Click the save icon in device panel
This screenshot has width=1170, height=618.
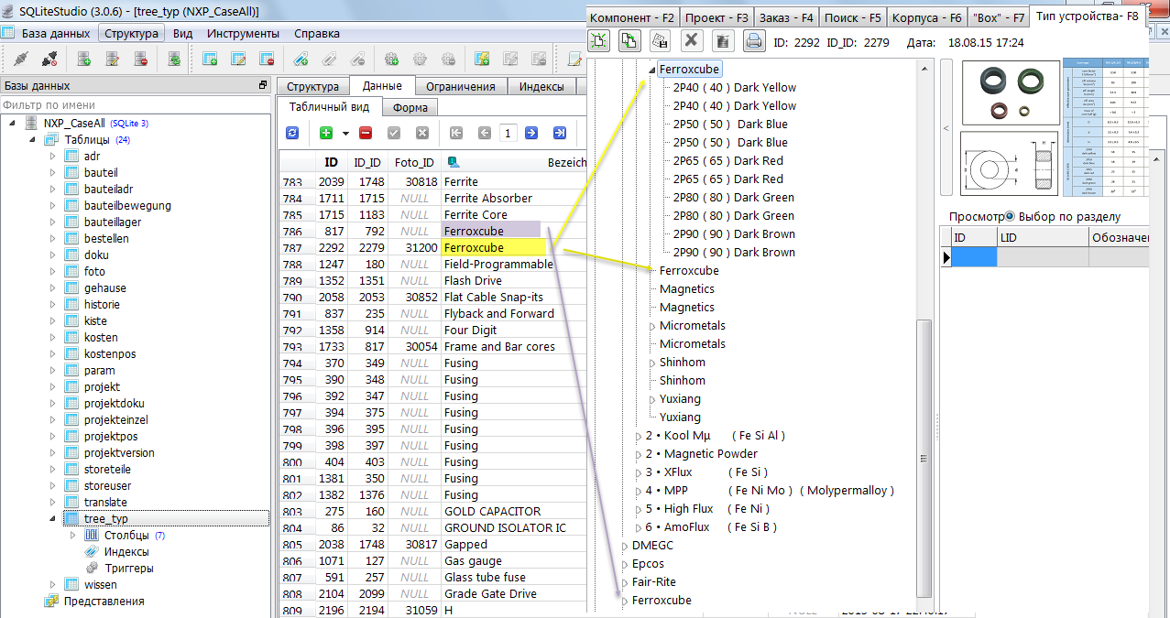pos(660,40)
